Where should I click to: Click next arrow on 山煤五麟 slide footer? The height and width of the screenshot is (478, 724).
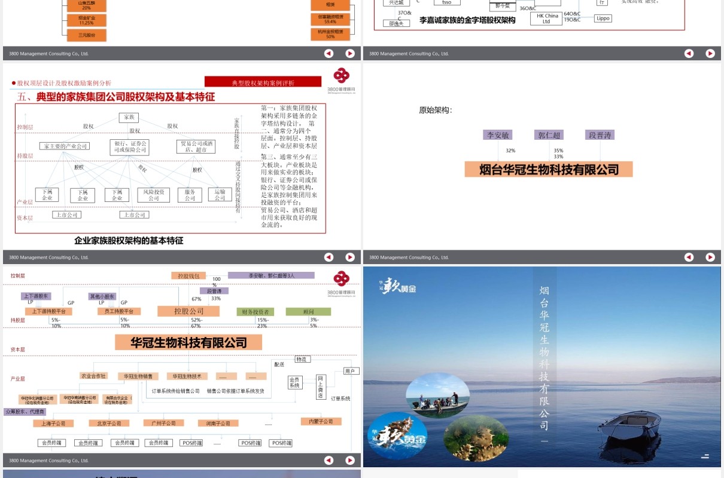tap(350, 53)
